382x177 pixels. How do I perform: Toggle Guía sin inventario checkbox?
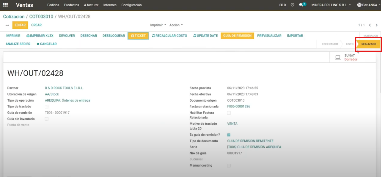(46, 119)
